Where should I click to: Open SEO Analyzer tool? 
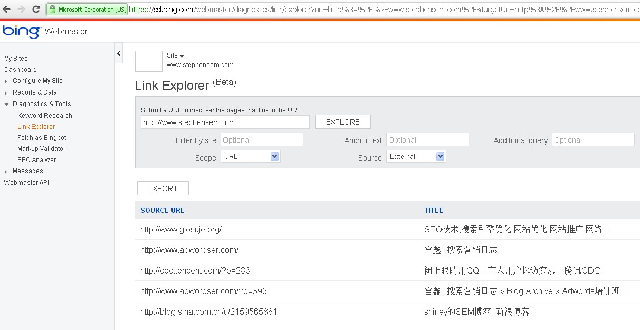[x=36, y=160]
